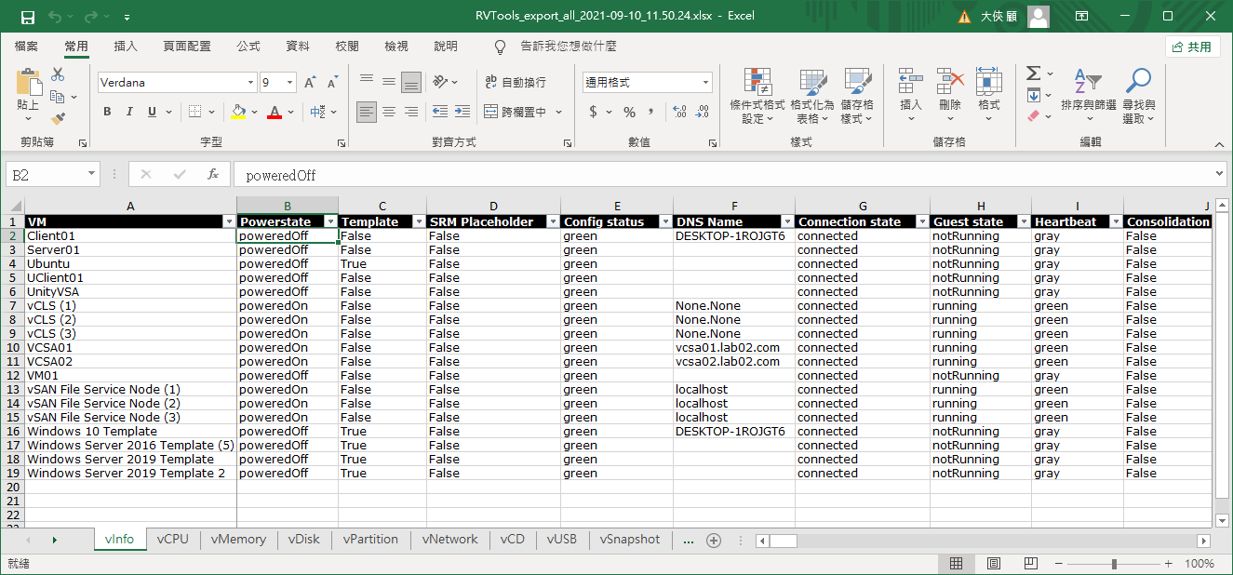Decrease font size with the smaller A icon
Image resolution: width=1233 pixels, height=575 pixels.
332,83
